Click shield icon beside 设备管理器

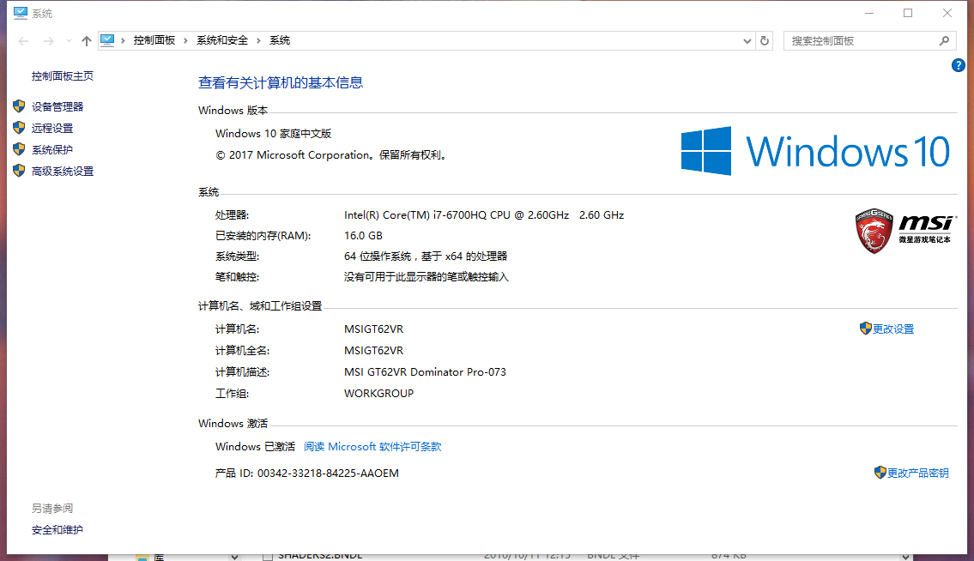coord(19,106)
